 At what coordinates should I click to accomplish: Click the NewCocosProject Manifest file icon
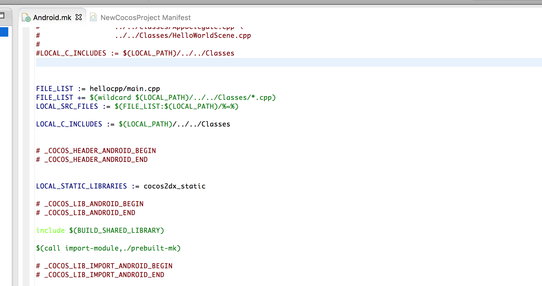(93, 17)
